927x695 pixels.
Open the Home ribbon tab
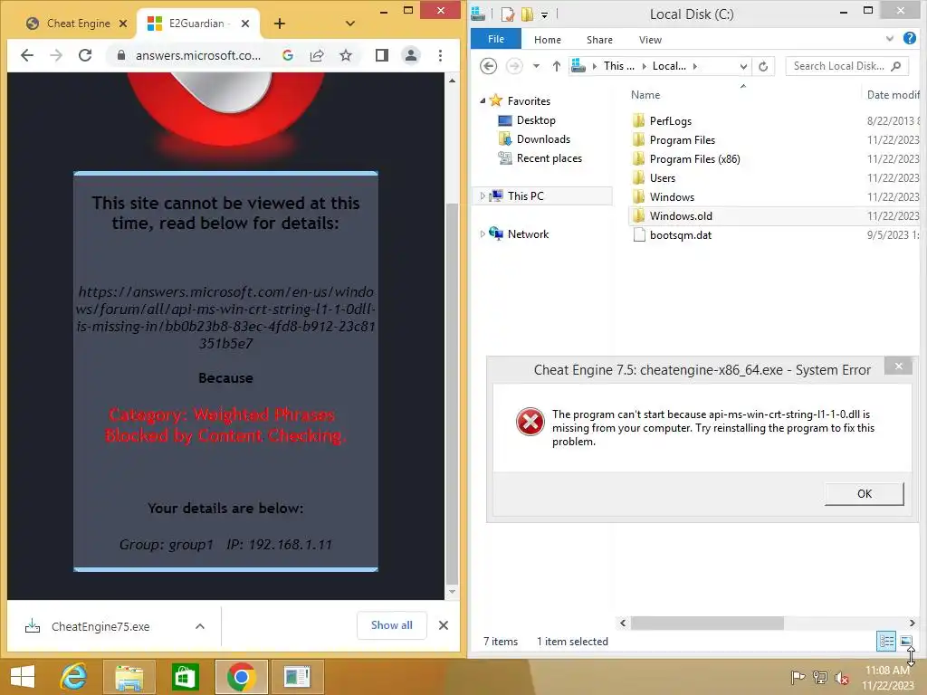point(548,40)
